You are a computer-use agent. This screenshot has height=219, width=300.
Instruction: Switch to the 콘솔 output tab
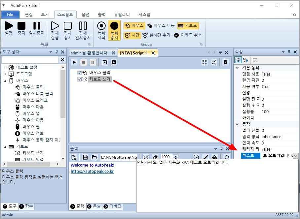[94, 206]
